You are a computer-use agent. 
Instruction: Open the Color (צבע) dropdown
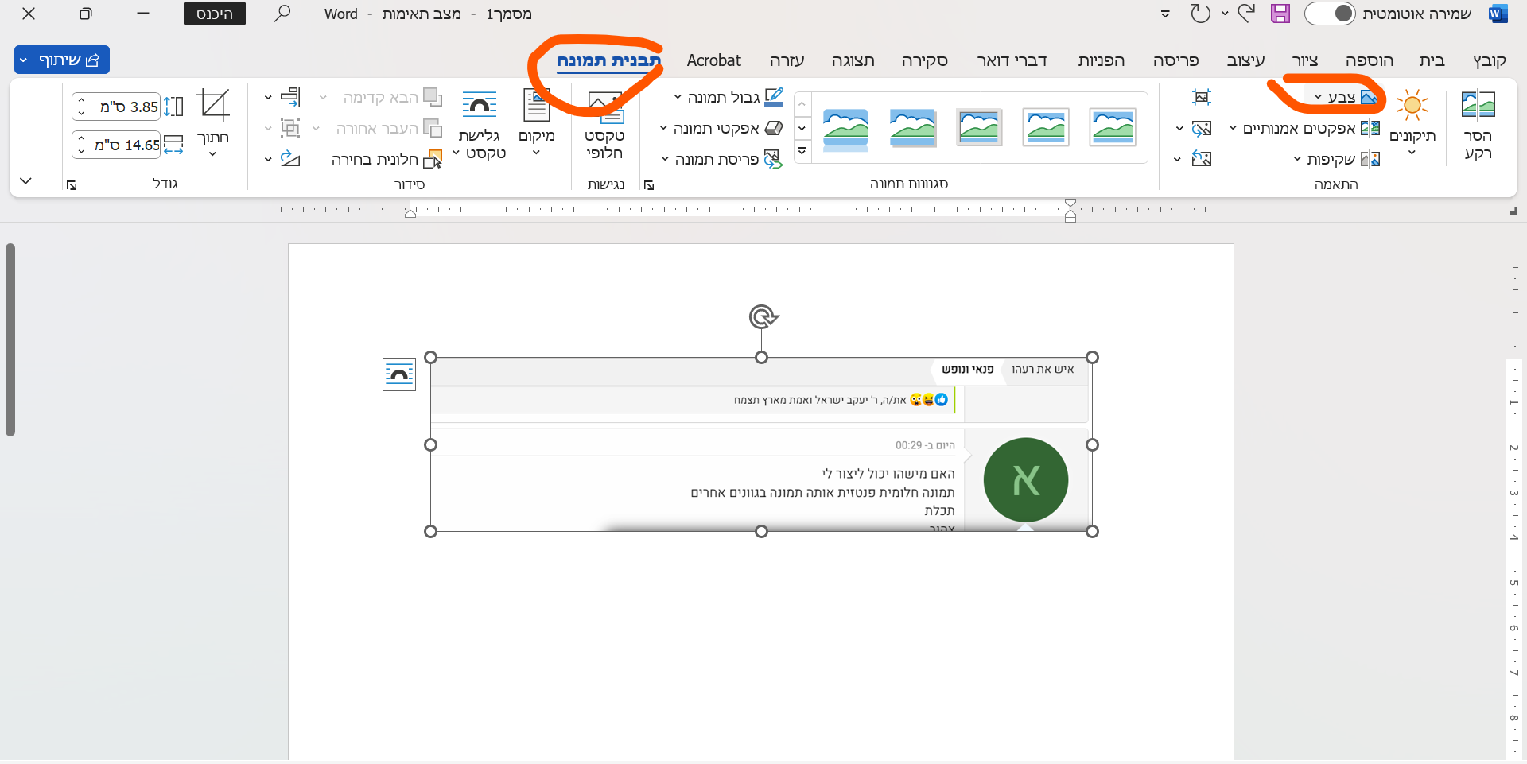click(1345, 97)
